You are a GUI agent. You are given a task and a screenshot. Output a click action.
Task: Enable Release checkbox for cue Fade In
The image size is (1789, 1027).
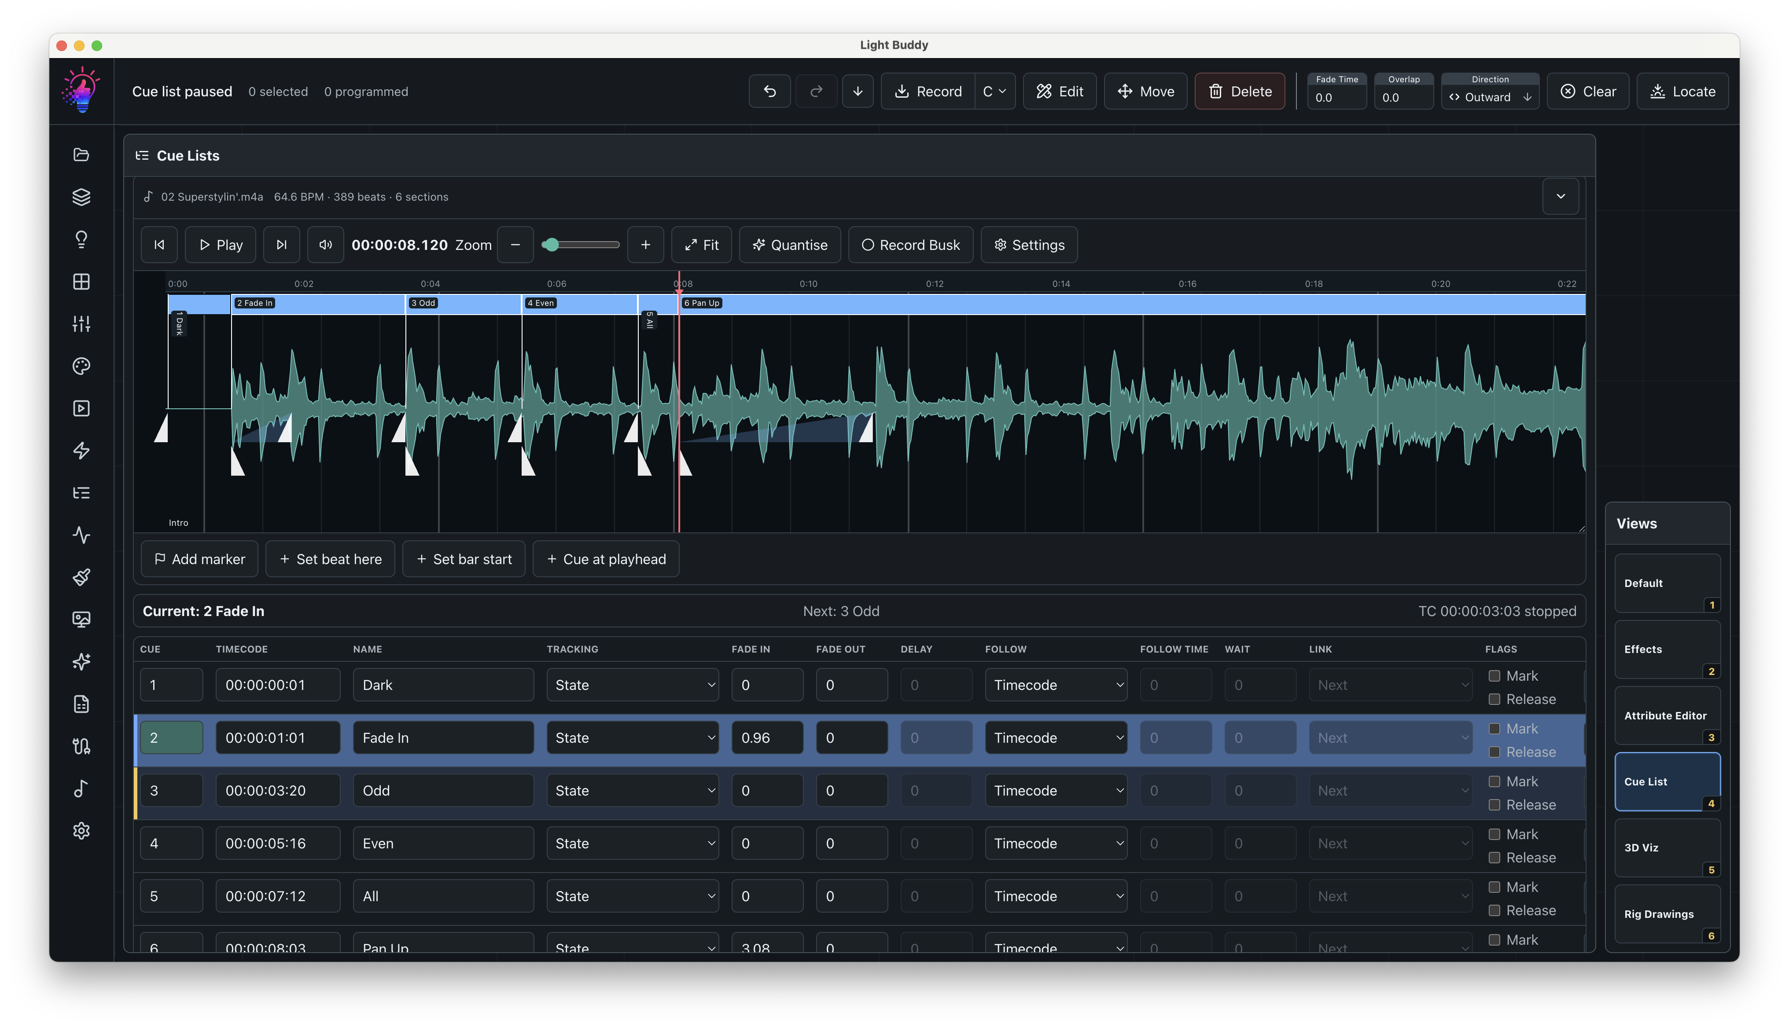[1494, 752]
